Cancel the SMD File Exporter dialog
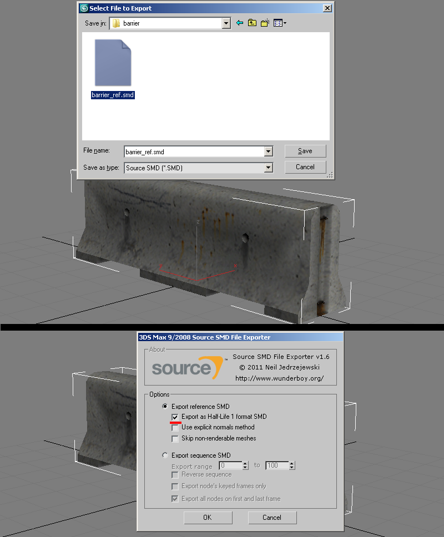Image resolution: width=444 pixels, height=537 pixels. pos(272,518)
